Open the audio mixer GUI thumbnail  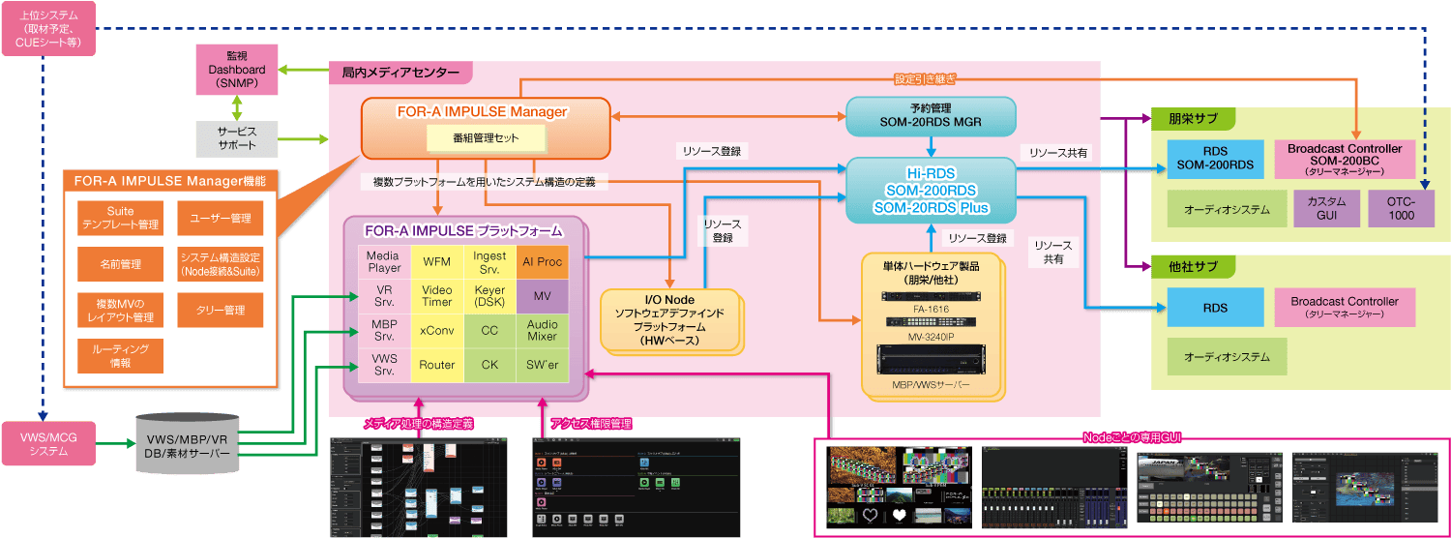coord(1053,487)
